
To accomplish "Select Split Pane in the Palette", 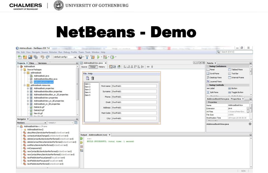I will tap(212, 92).
